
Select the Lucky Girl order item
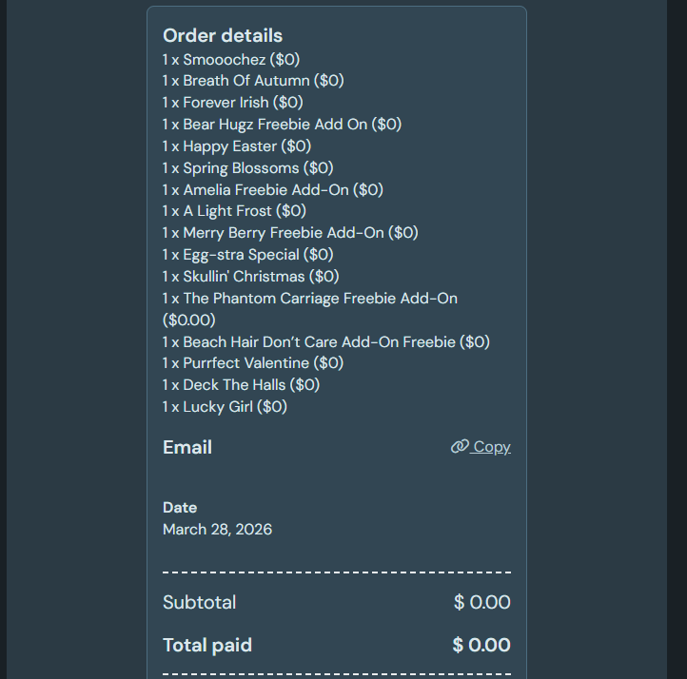(225, 407)
